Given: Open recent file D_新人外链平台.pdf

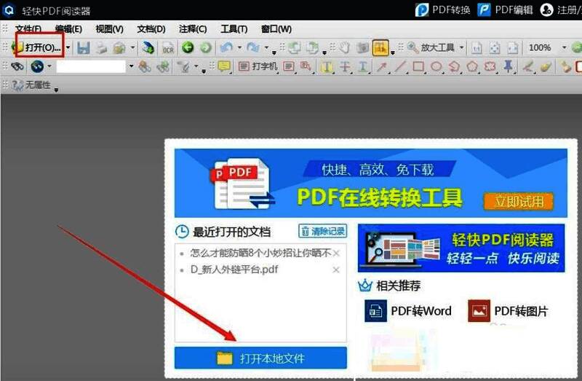Looking at the screenshot, I should [x=234, y=270].
